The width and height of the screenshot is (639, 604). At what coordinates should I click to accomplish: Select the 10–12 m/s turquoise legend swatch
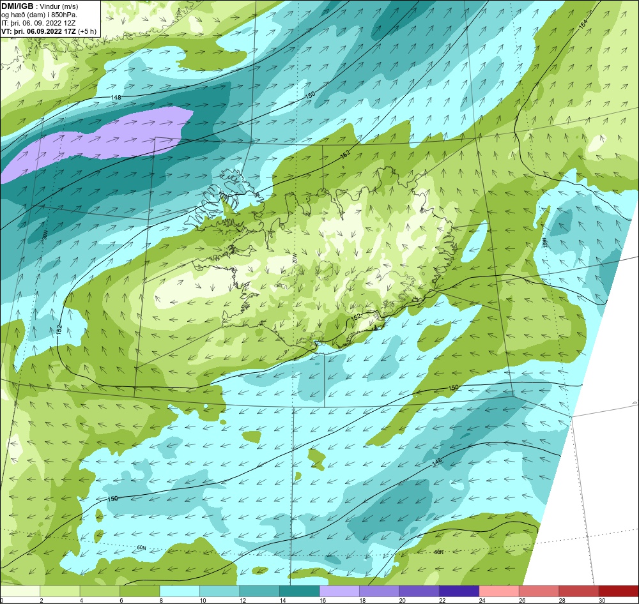220,591
